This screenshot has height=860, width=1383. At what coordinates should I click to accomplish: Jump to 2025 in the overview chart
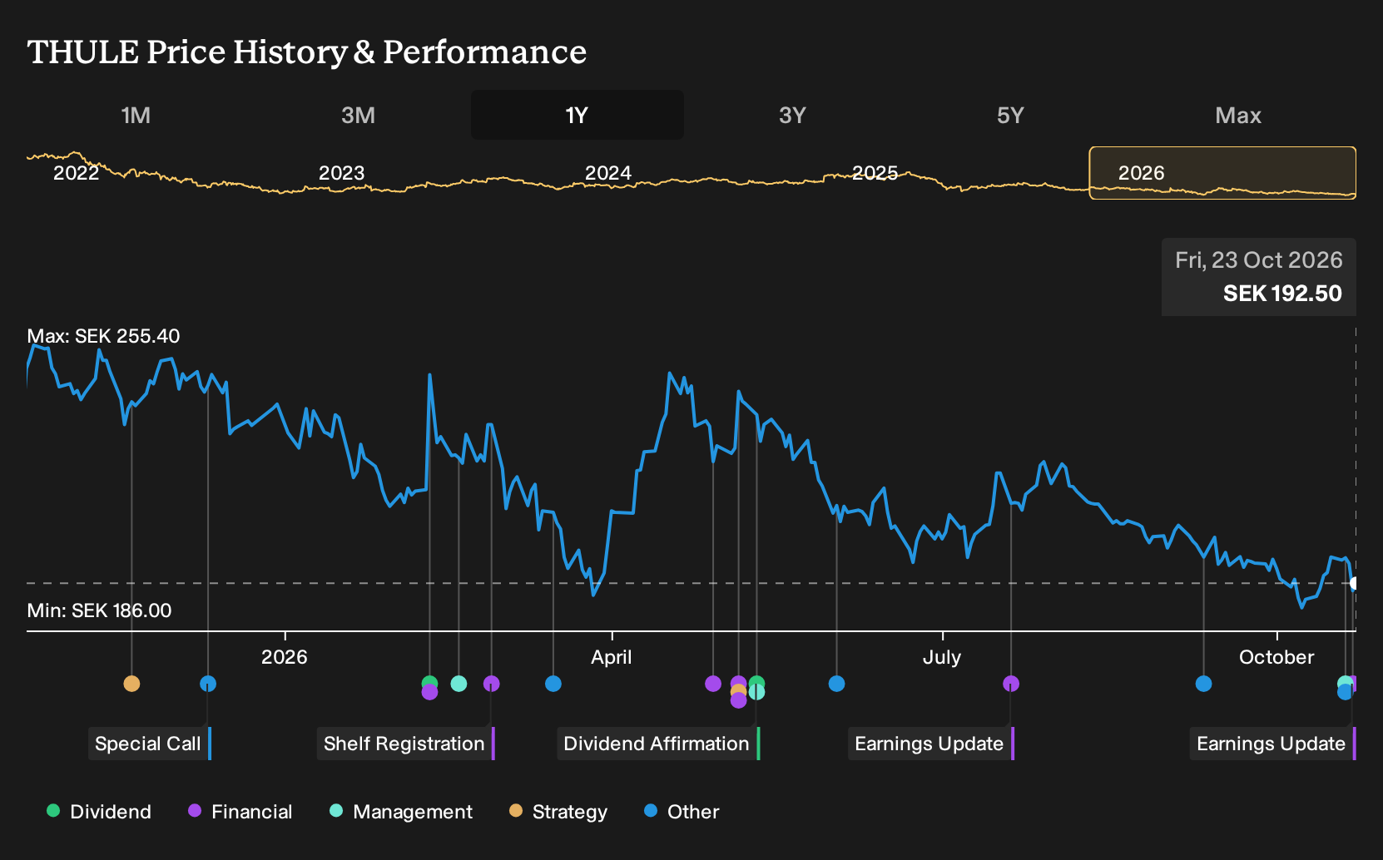875,173
